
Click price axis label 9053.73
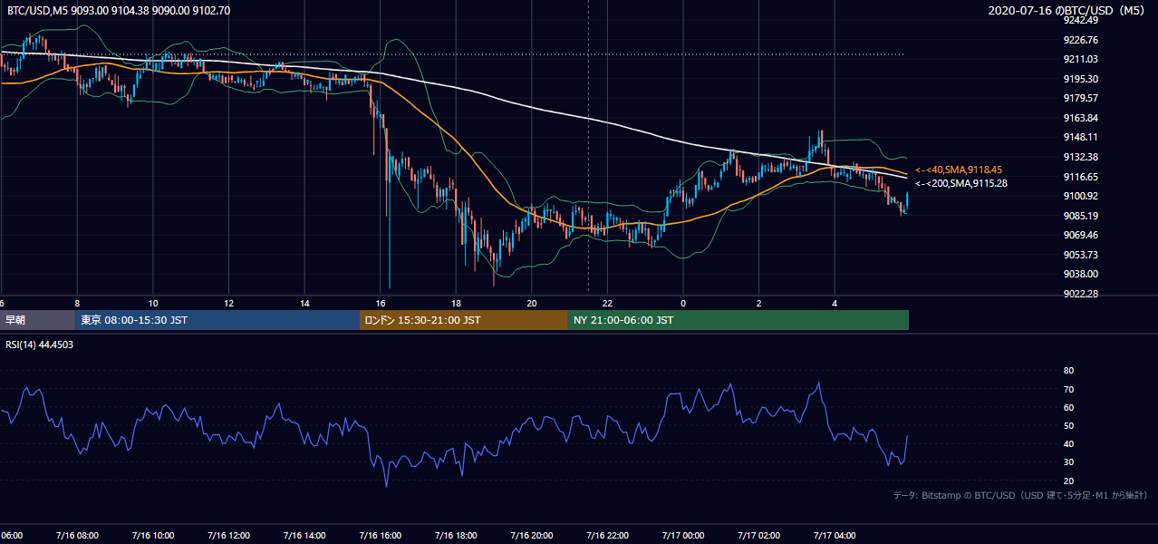click(x=1080, y=255)
